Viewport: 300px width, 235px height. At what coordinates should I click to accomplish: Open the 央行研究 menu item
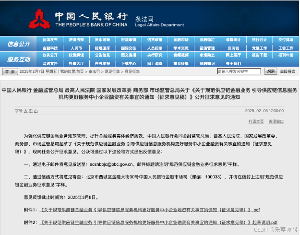coord(155,55)
